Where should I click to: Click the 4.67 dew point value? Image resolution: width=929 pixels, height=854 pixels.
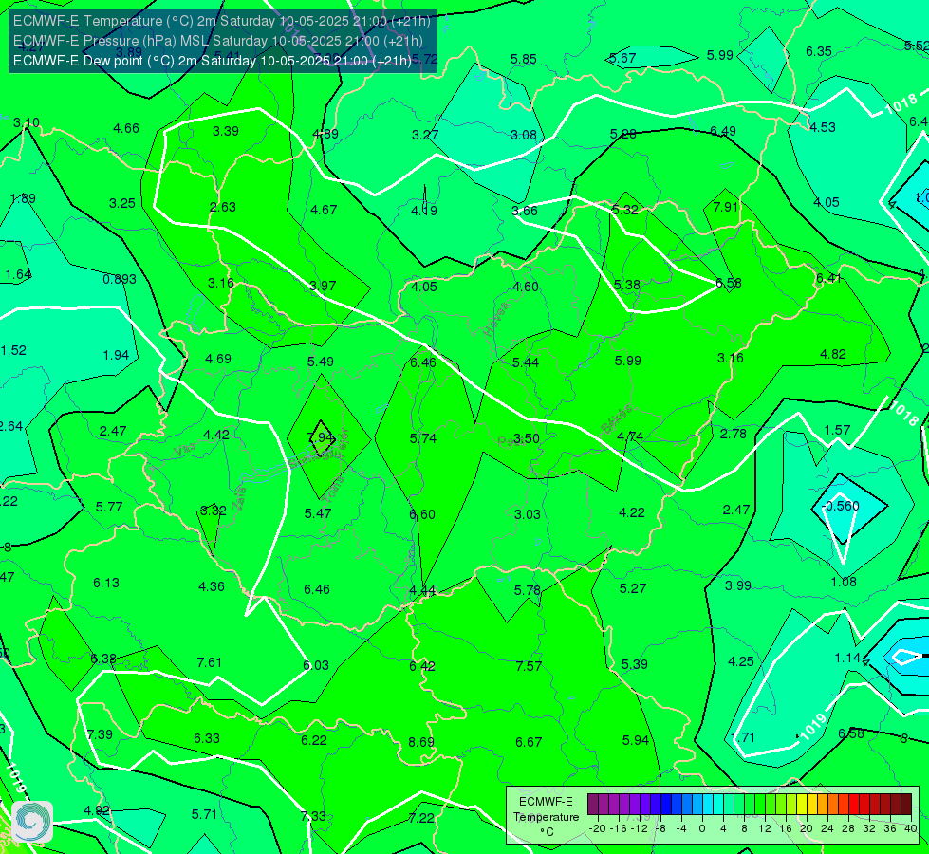pyautogui.click(x=324, y=210)
